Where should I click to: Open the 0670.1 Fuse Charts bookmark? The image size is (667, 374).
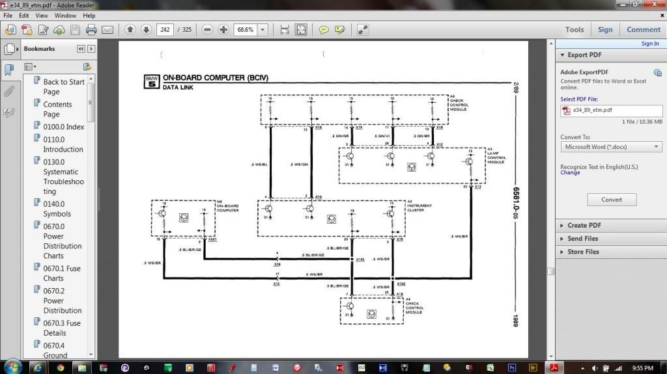coord(62,273)
